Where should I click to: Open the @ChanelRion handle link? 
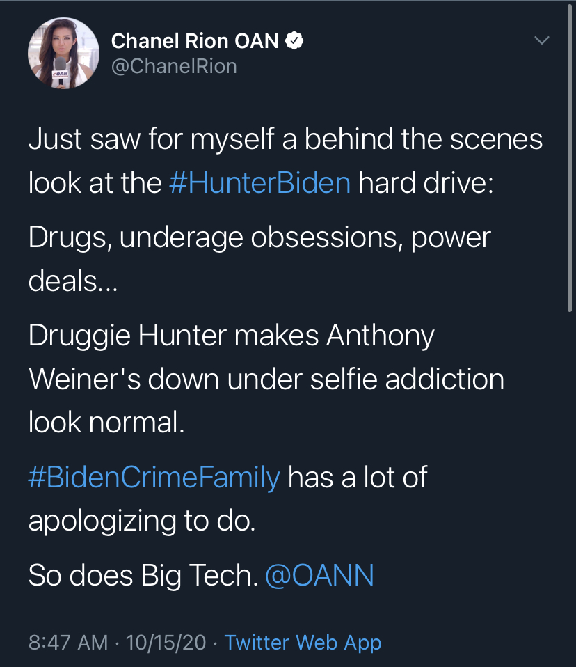[174, 66]
